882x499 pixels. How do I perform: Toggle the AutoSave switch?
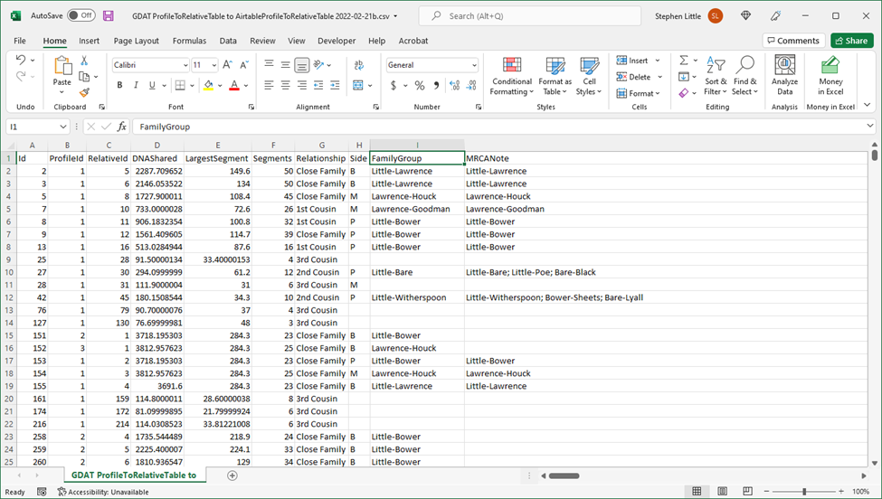(x=81, y=15)
